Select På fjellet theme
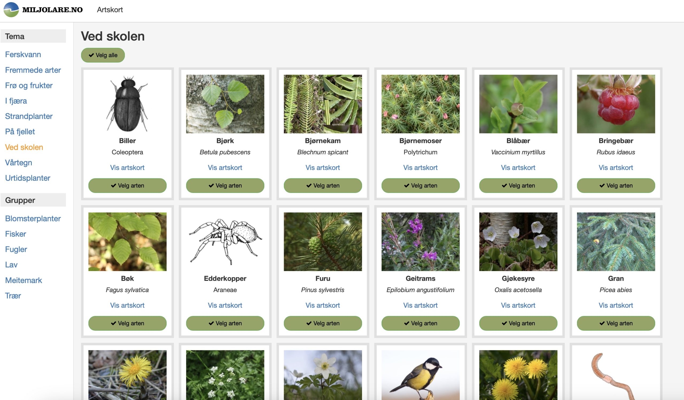 click(20, 132)
